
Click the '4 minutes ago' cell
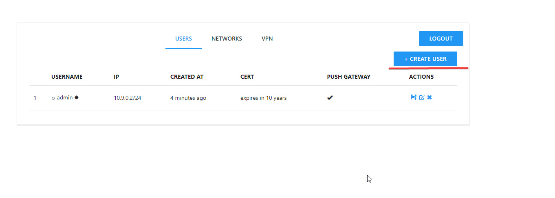click(188, 98)
